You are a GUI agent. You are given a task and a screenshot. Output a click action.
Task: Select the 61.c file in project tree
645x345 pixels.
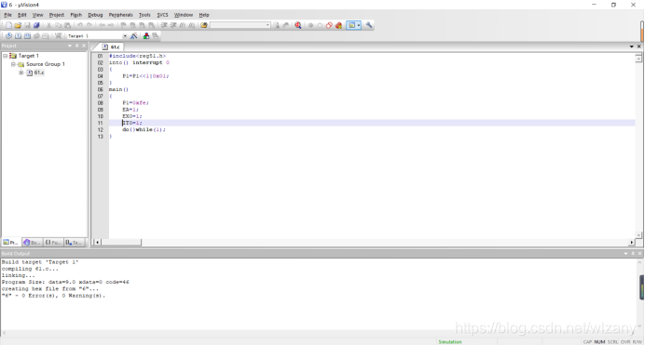click(39, 73)
